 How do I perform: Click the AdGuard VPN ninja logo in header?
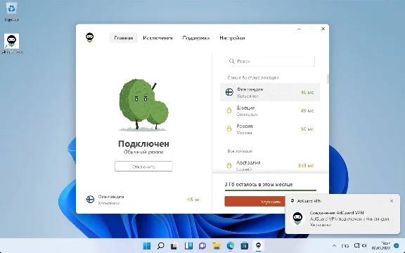pyautogui.click(x=89, y=38)
